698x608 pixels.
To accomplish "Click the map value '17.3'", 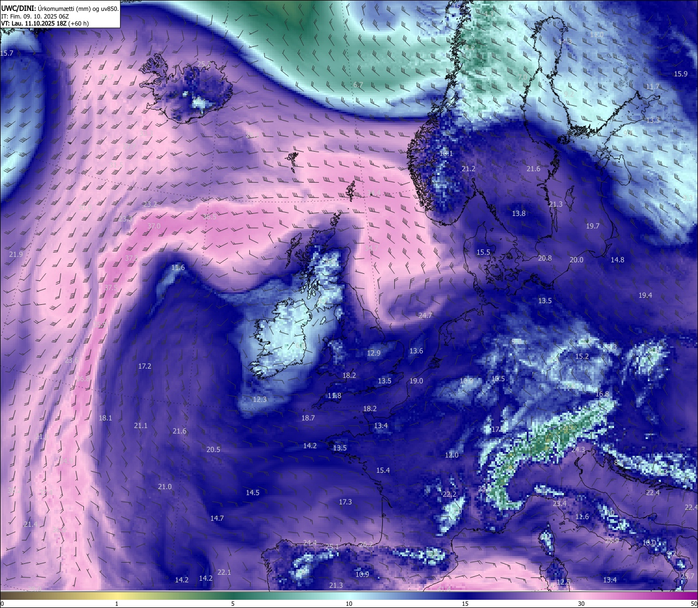I will pyautogui.click(x=345, y=502).
